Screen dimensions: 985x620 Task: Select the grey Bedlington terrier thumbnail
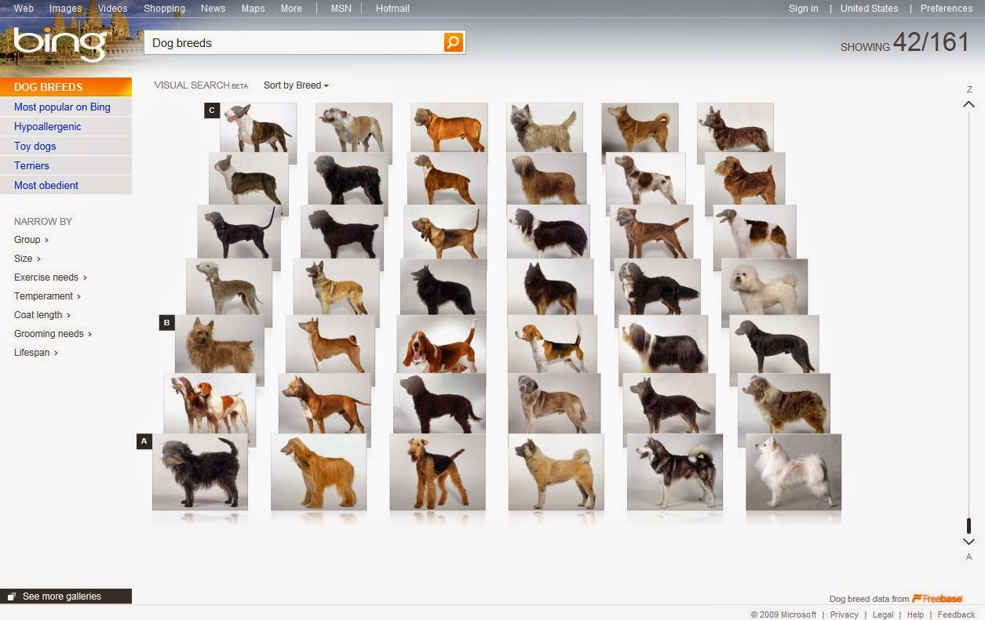tap(229, 288)
